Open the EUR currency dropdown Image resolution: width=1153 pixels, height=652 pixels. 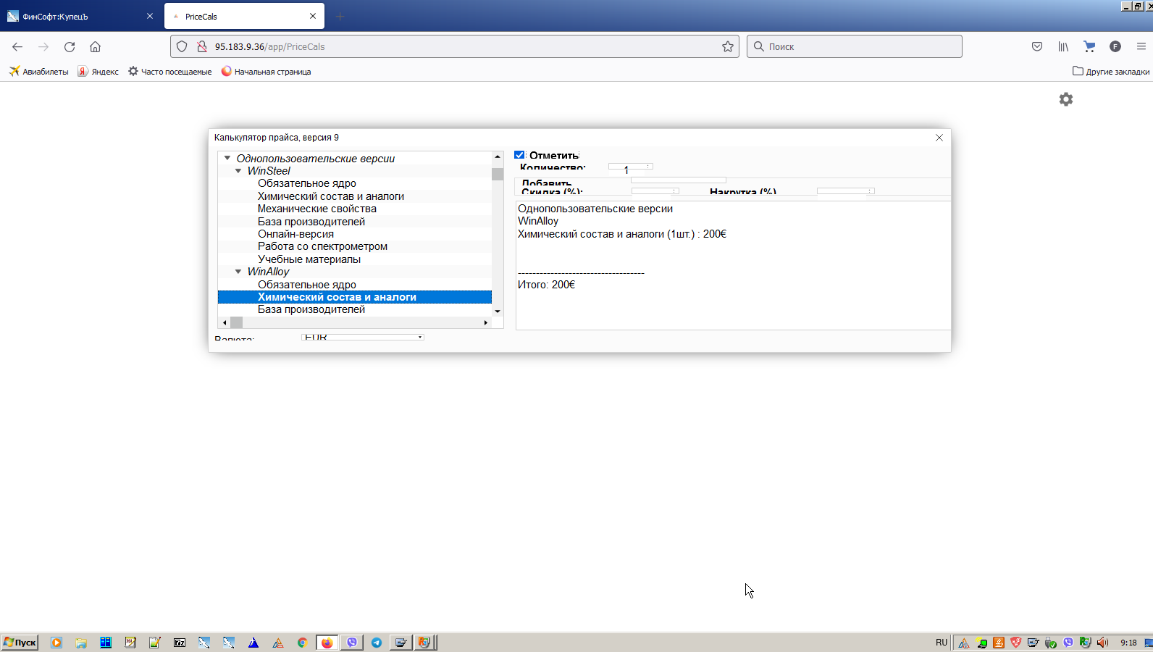pyautogui.click(x=363, y=337)
